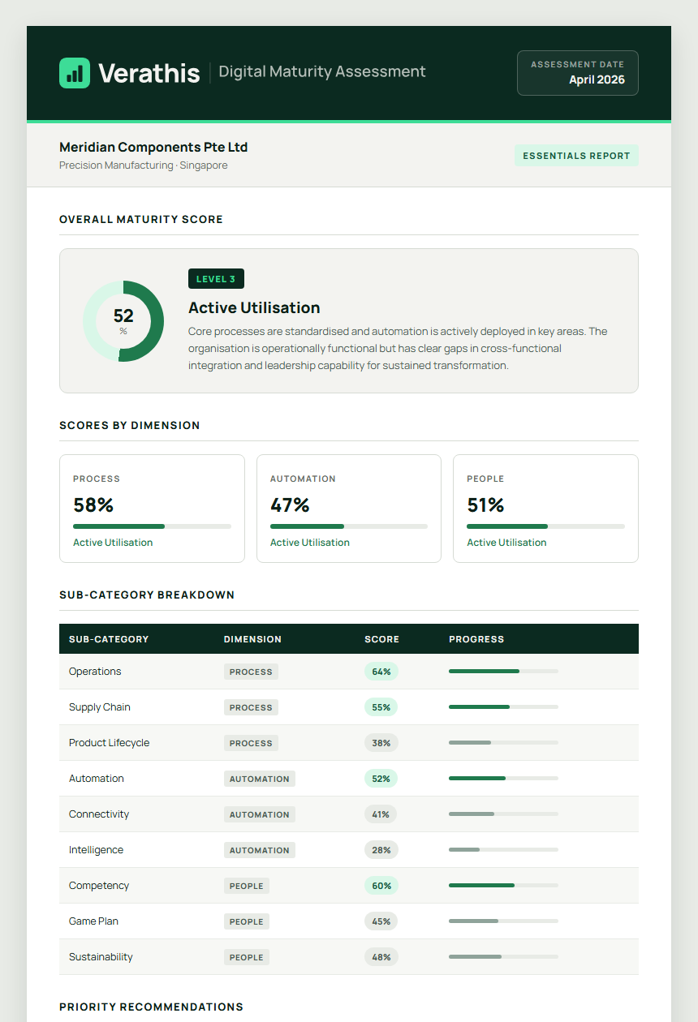Click the Essentials Report badge

click(x=576, y=156)
